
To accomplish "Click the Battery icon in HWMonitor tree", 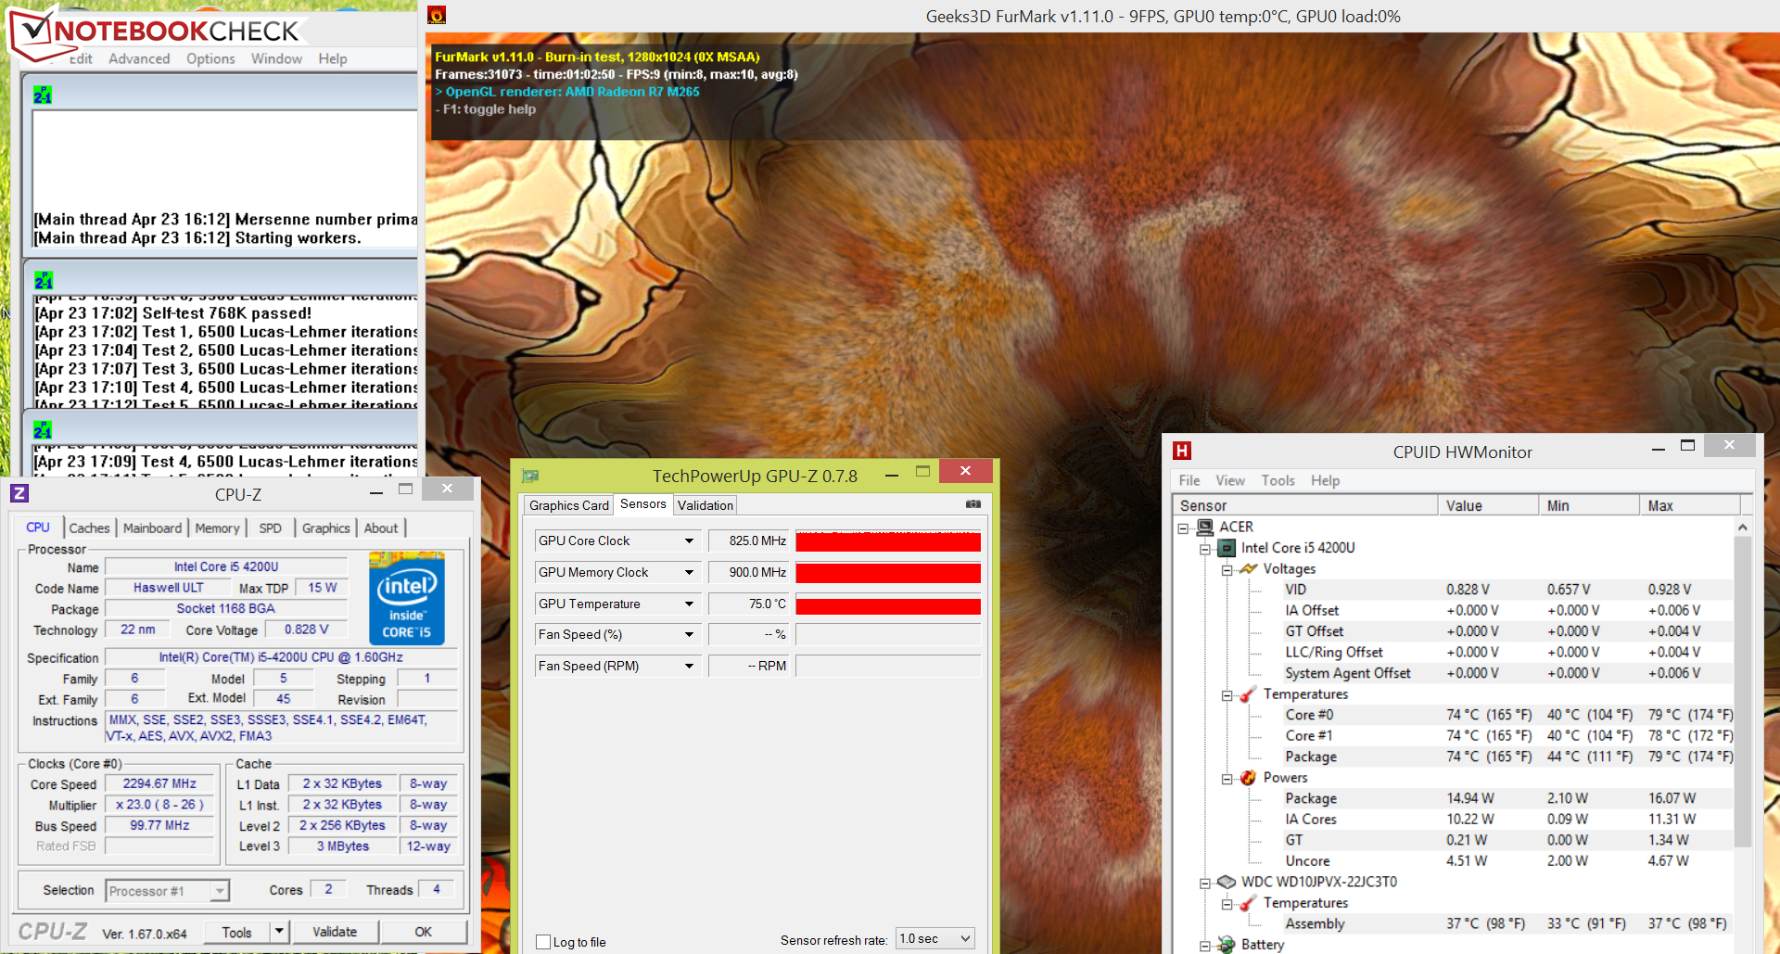I will 1227,944.
